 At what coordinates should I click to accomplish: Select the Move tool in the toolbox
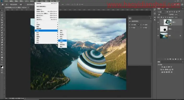pyautogui.click(x=2, y=10)
